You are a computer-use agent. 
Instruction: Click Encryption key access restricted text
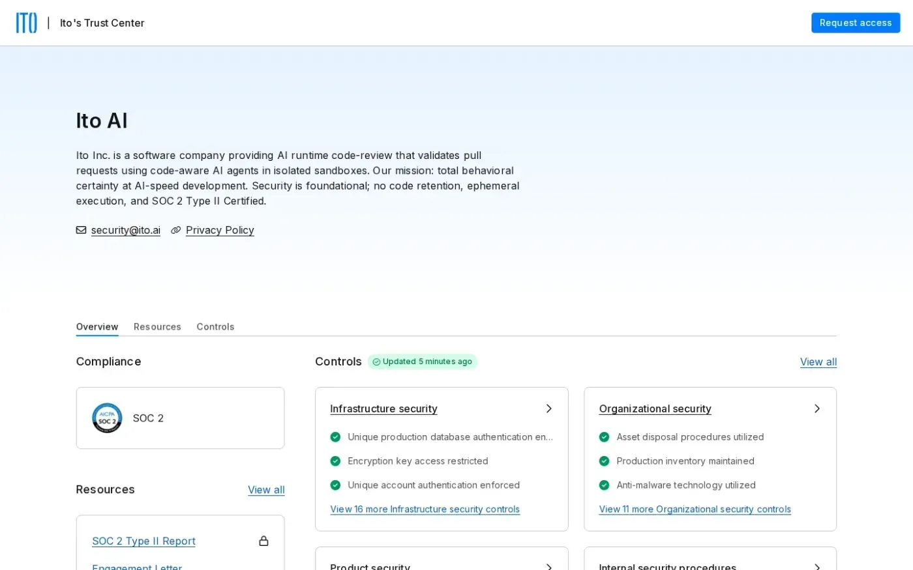click(418, 461)
